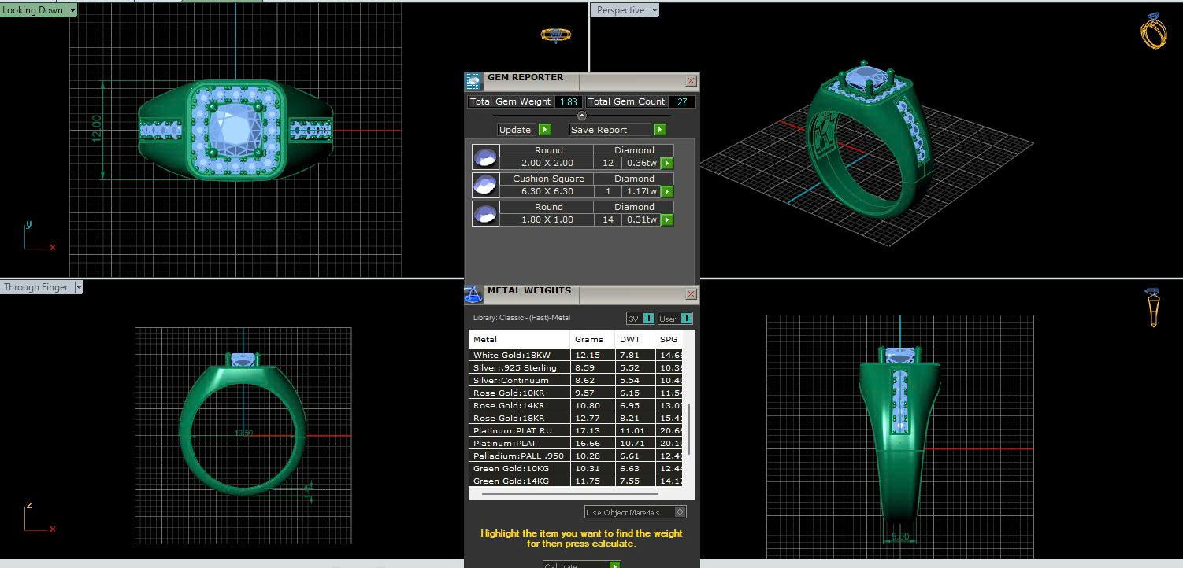Enable Use Object Materials option
The height and width of the screenshot is (568, 1183).
tap(680, 512)
